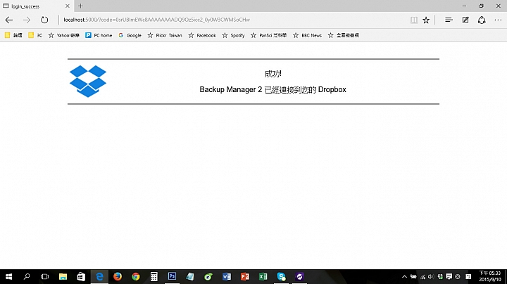Open Excel from the taskbar
507x284 pixels.
(263, 276)
